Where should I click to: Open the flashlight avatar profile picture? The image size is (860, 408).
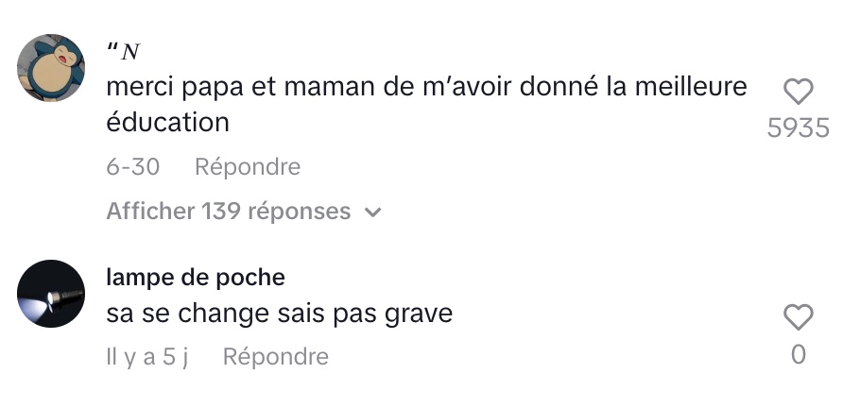click(51, 294)
